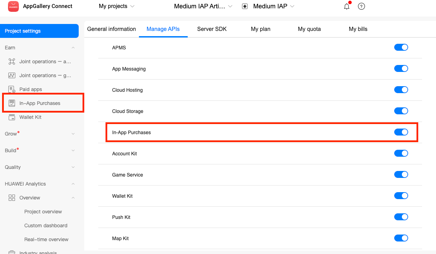436x254 pixels.
Task: Click the Joint operations apps icon
Action: pos(12,62)
